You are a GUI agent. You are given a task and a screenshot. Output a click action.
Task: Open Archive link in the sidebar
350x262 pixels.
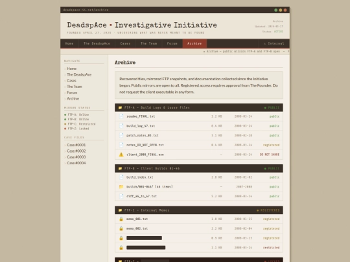pos(73,99)
